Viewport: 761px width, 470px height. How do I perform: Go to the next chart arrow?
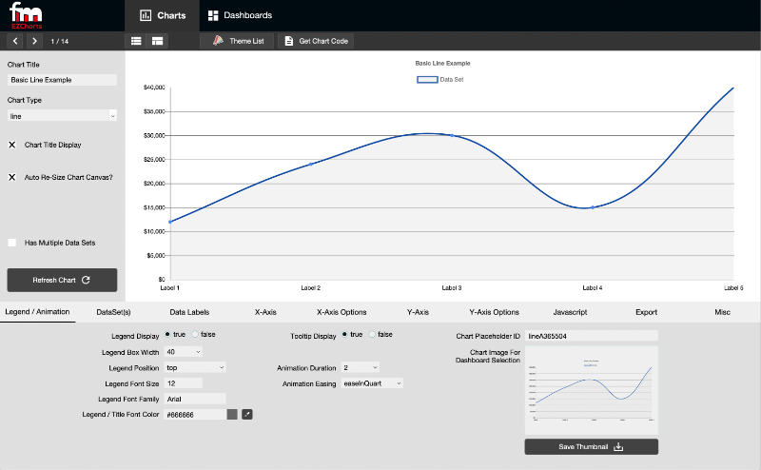(34, 41)
